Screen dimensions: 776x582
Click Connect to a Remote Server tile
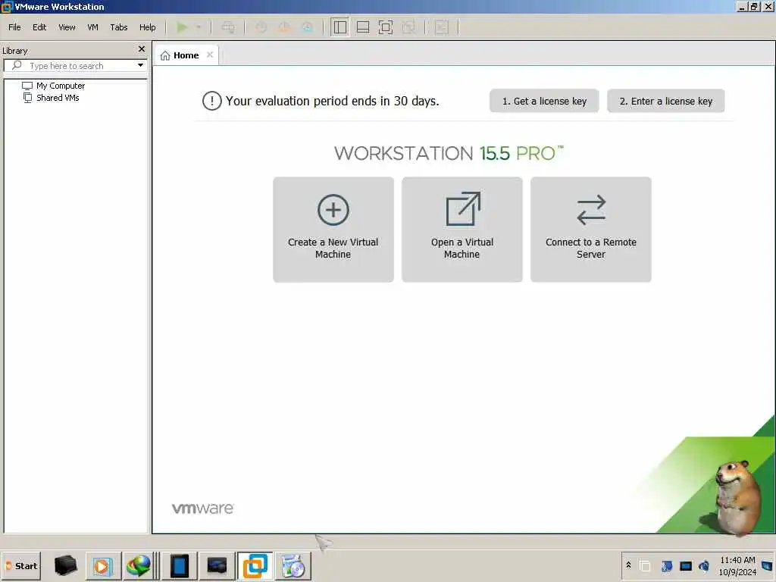[591, 230]
